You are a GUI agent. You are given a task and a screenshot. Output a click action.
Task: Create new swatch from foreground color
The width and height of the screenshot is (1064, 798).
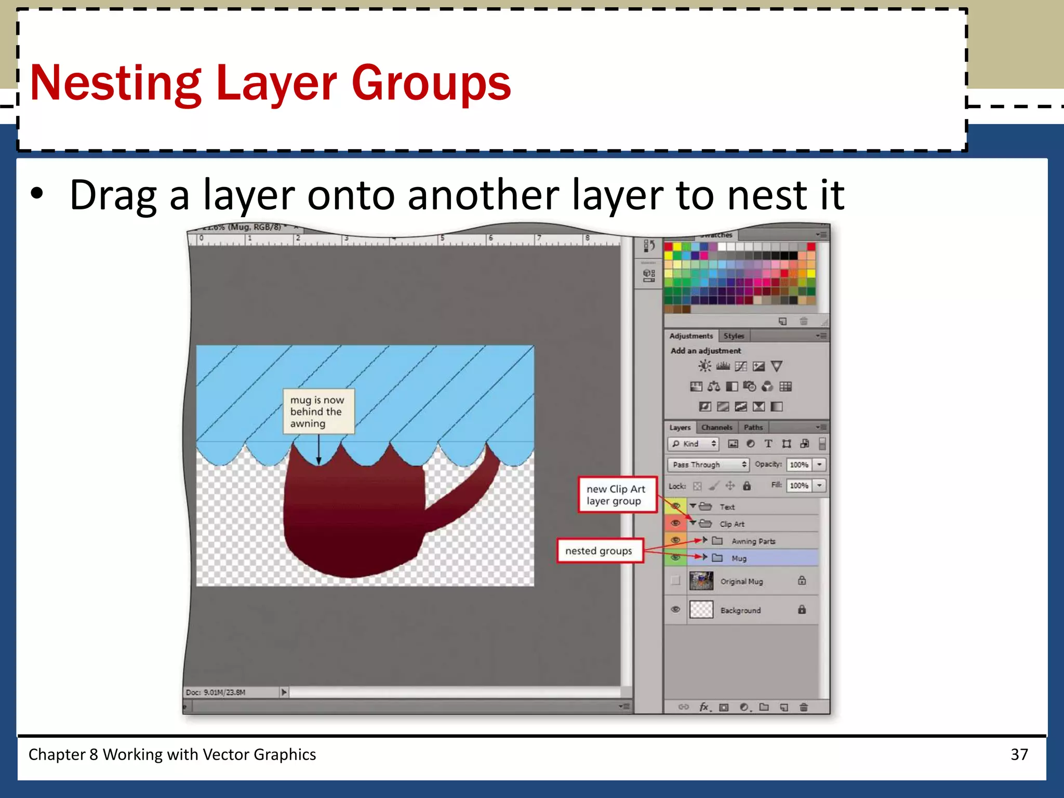782,321
